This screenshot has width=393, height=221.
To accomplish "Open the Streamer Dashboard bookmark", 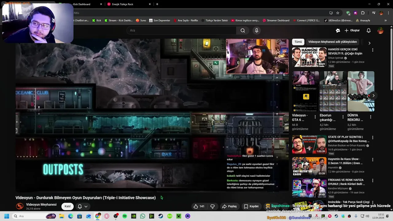I will (276, 21).
